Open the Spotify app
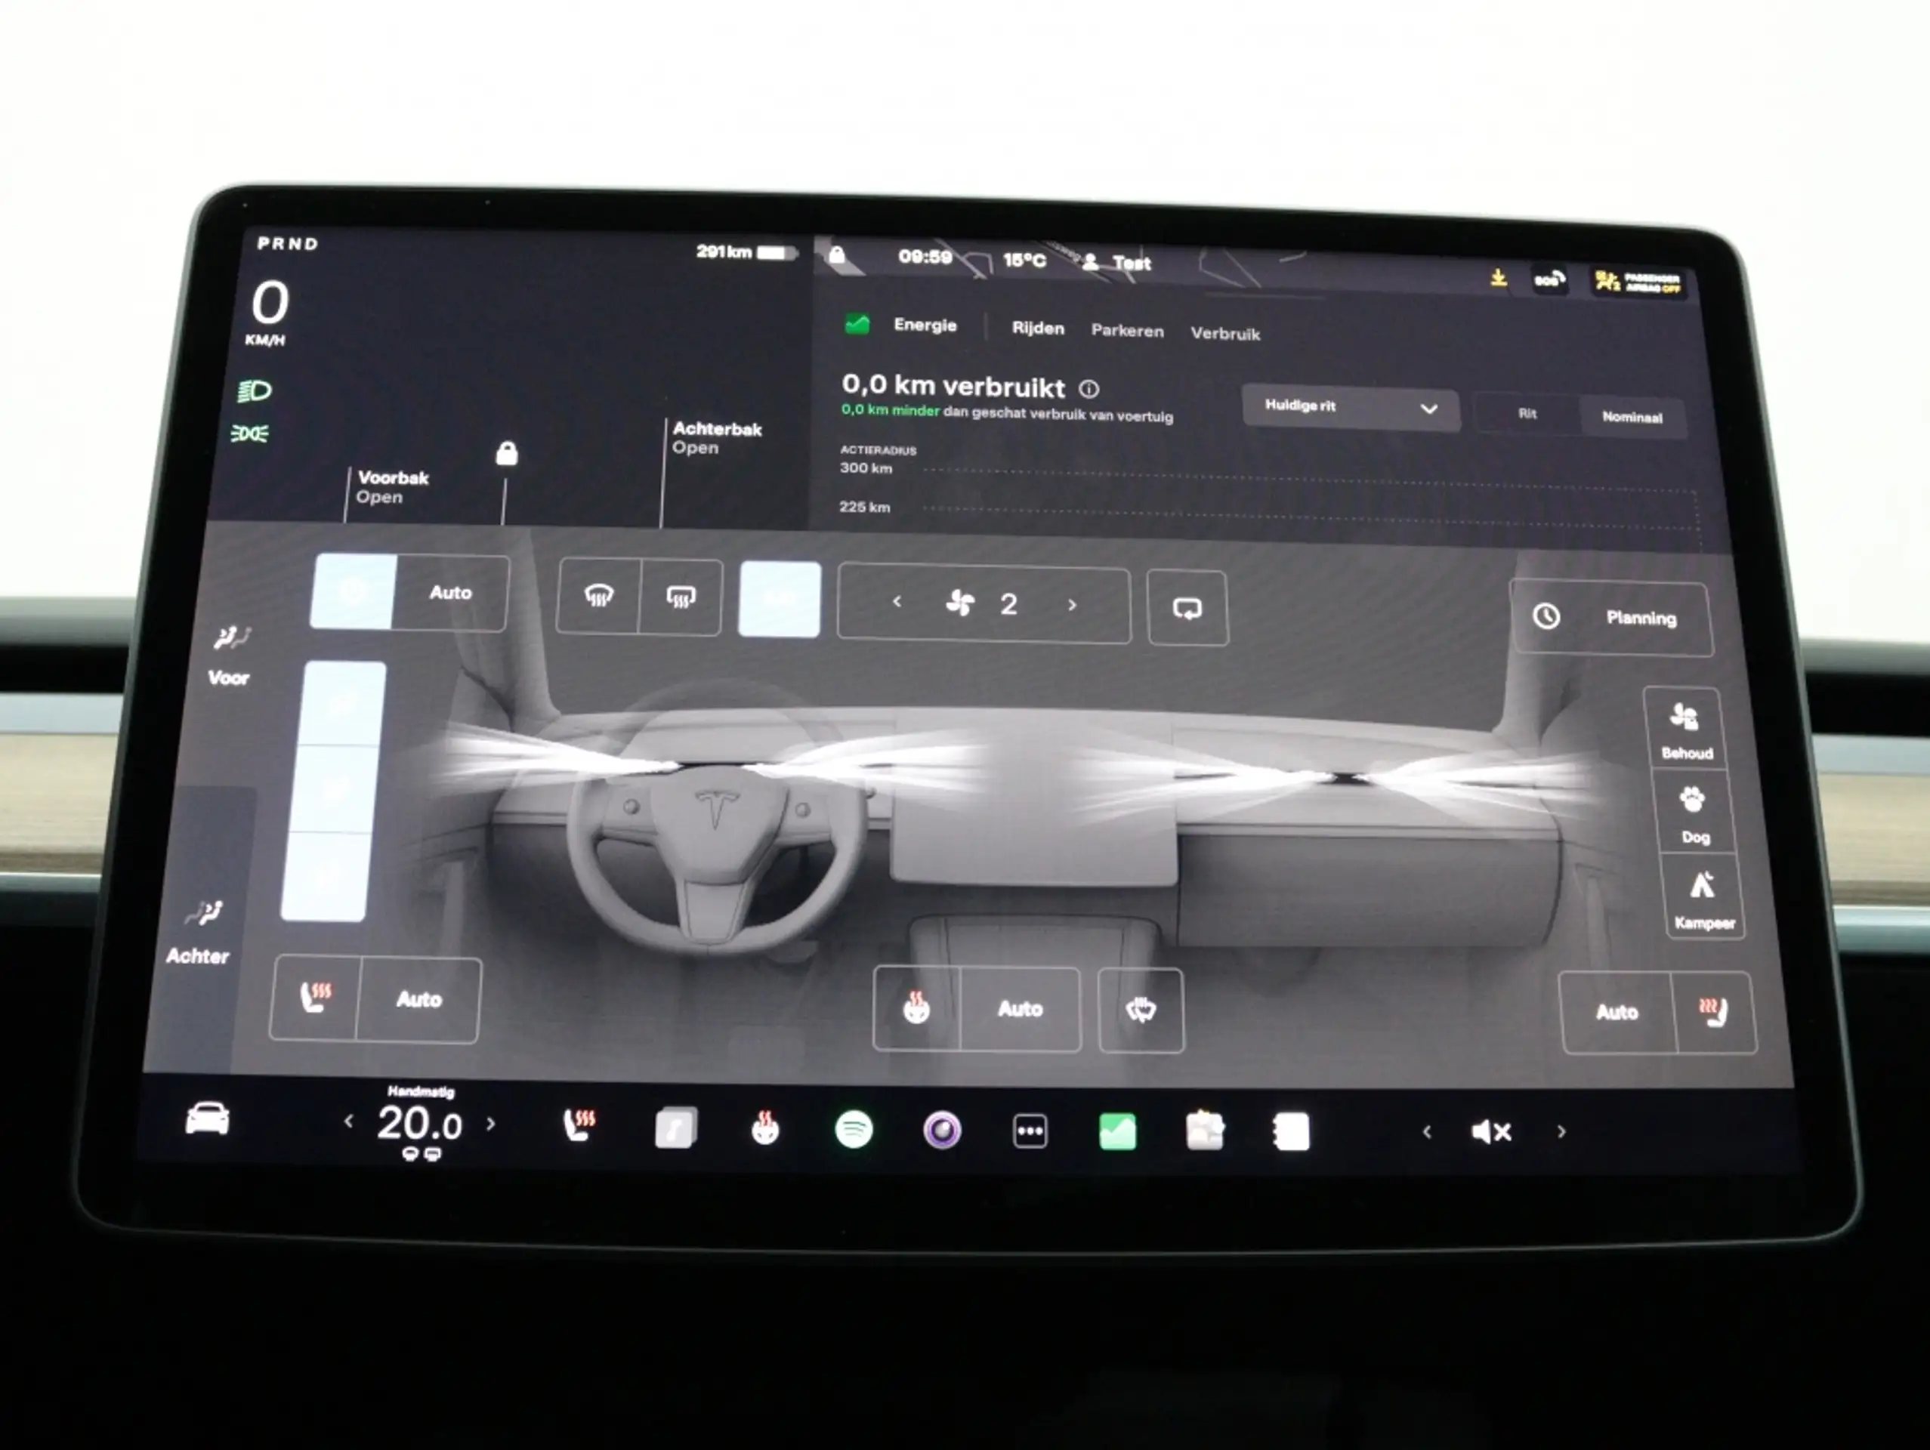The image size is (1930, 1450). 854,1130
